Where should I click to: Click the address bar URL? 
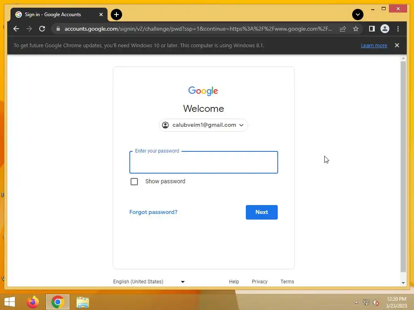[x=198, y=29]
